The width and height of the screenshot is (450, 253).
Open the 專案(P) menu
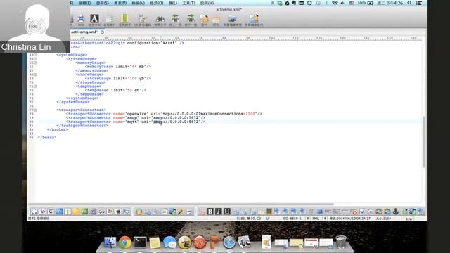(x=120, y=3)
